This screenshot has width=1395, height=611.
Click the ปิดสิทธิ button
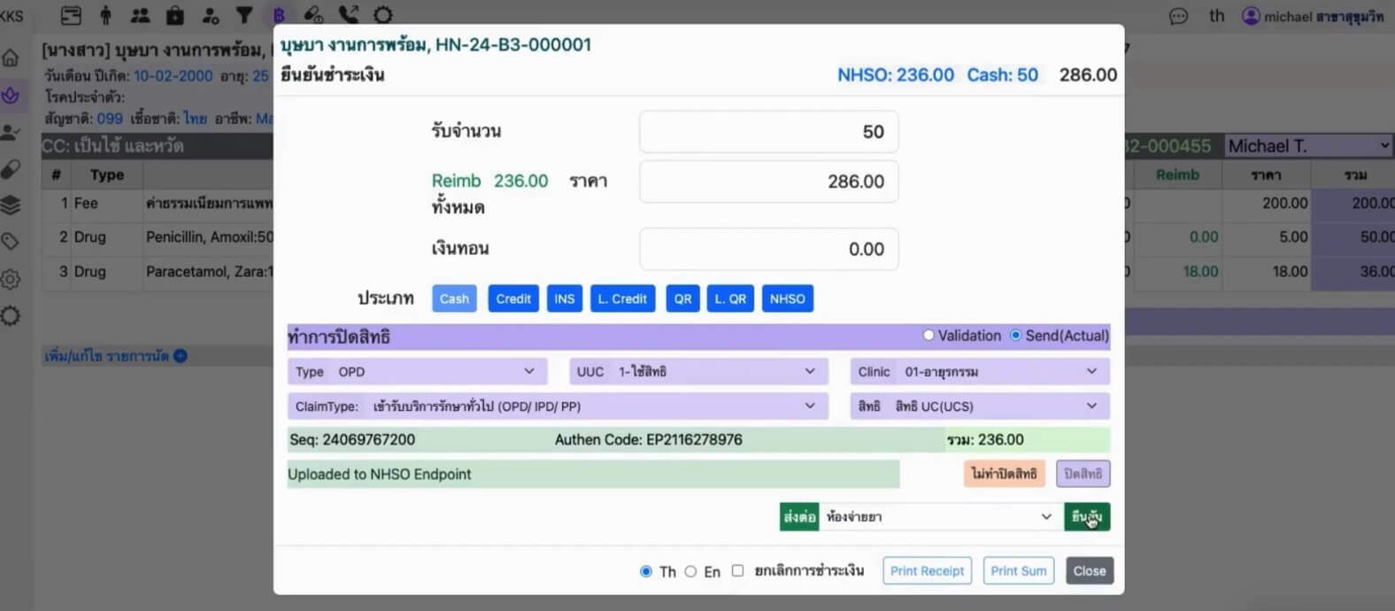(1083, 474)
